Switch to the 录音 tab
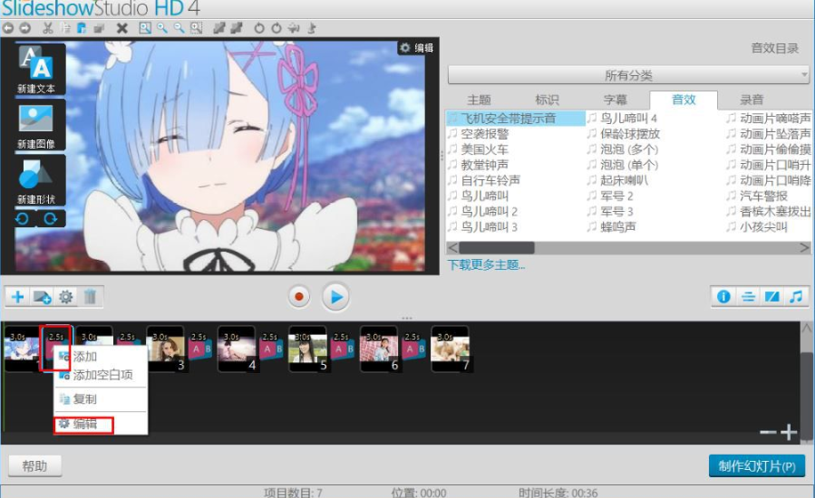Viewport: 815px width, 498px height. [752, 100]
